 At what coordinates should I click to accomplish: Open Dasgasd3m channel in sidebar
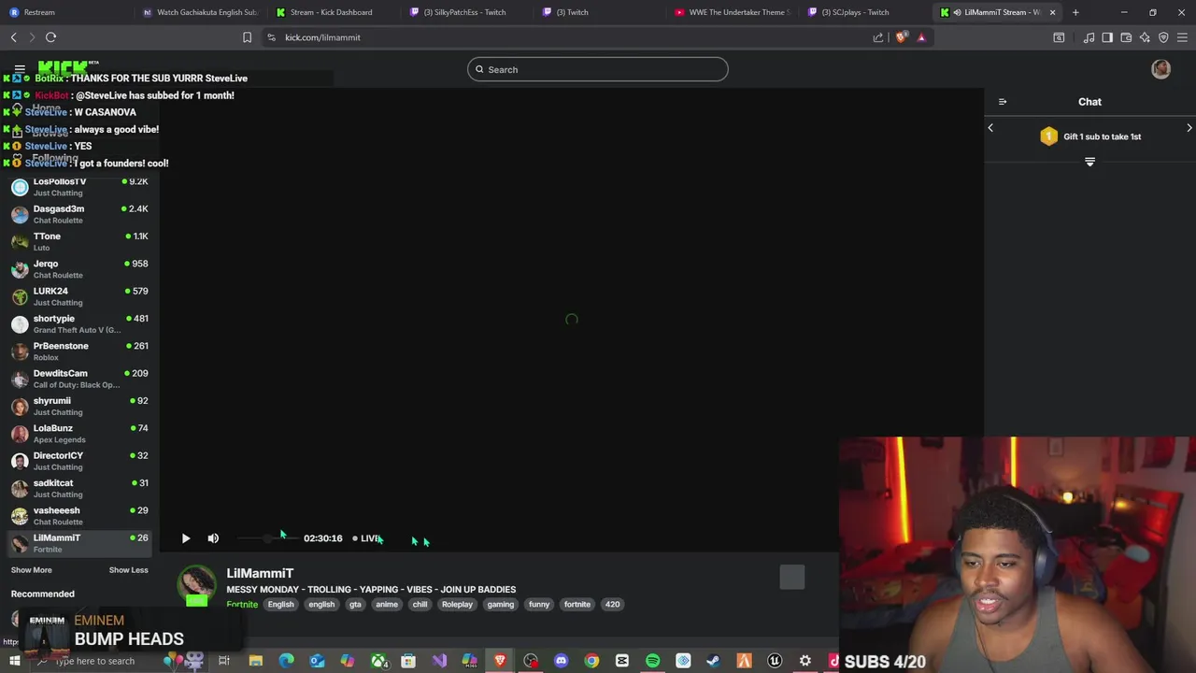(x=79, y=214)
